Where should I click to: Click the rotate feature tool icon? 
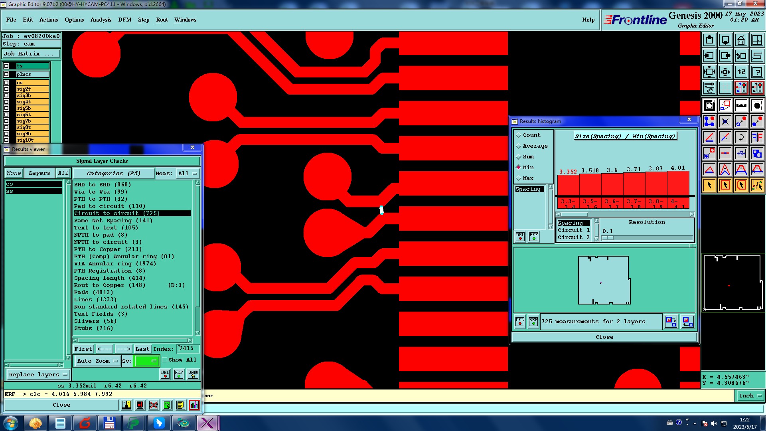point(741,138)
